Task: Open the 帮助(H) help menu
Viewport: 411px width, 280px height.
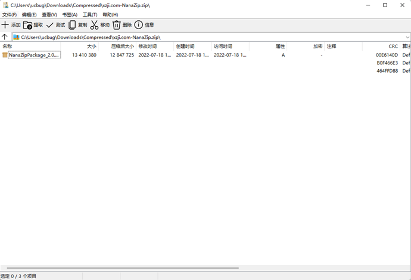Action: tap(110, 14)
